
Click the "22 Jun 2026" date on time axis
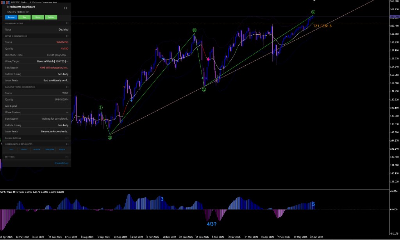316,237
